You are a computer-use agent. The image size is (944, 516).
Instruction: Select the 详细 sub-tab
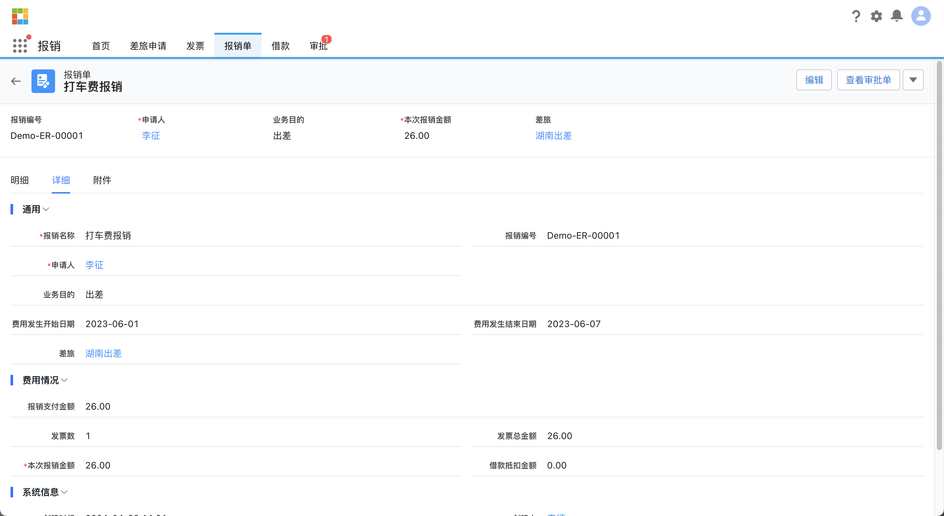pyautogui.click(x=61, y=180)
